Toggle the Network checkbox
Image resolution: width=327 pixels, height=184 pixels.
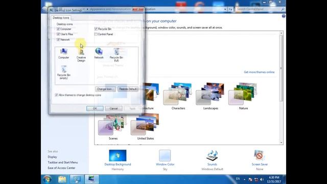point(58,40)
